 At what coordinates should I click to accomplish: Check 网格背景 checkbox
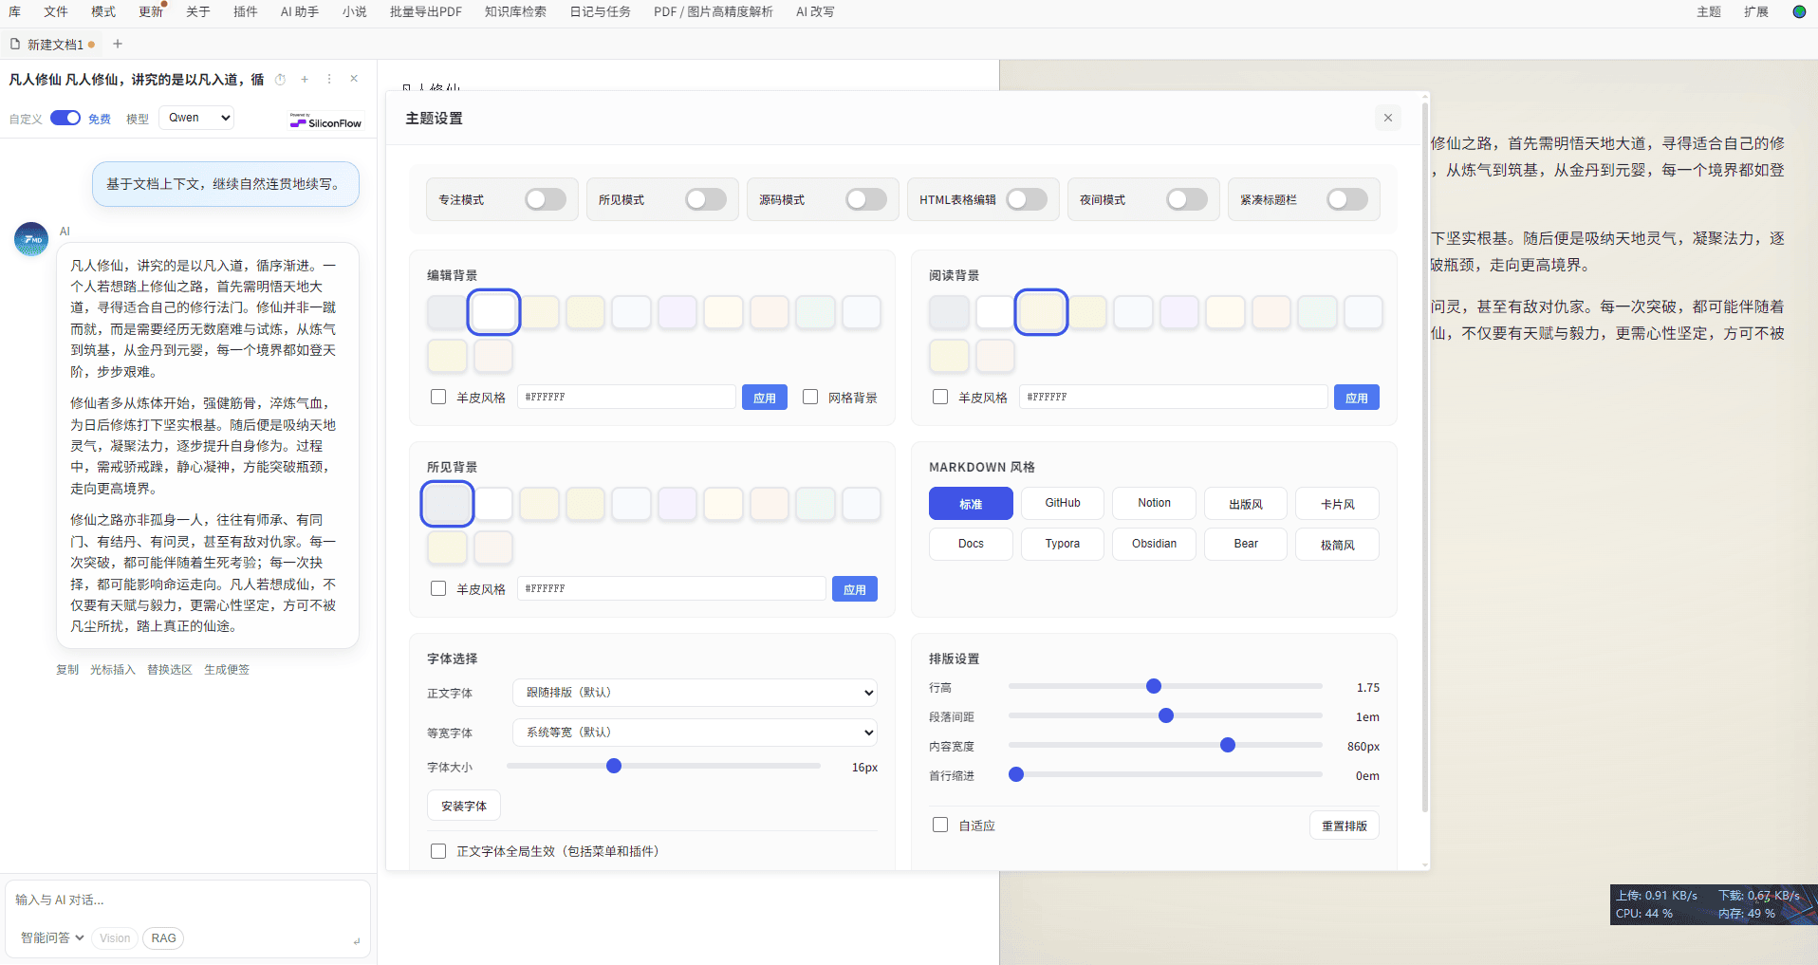tap(810, 397)
